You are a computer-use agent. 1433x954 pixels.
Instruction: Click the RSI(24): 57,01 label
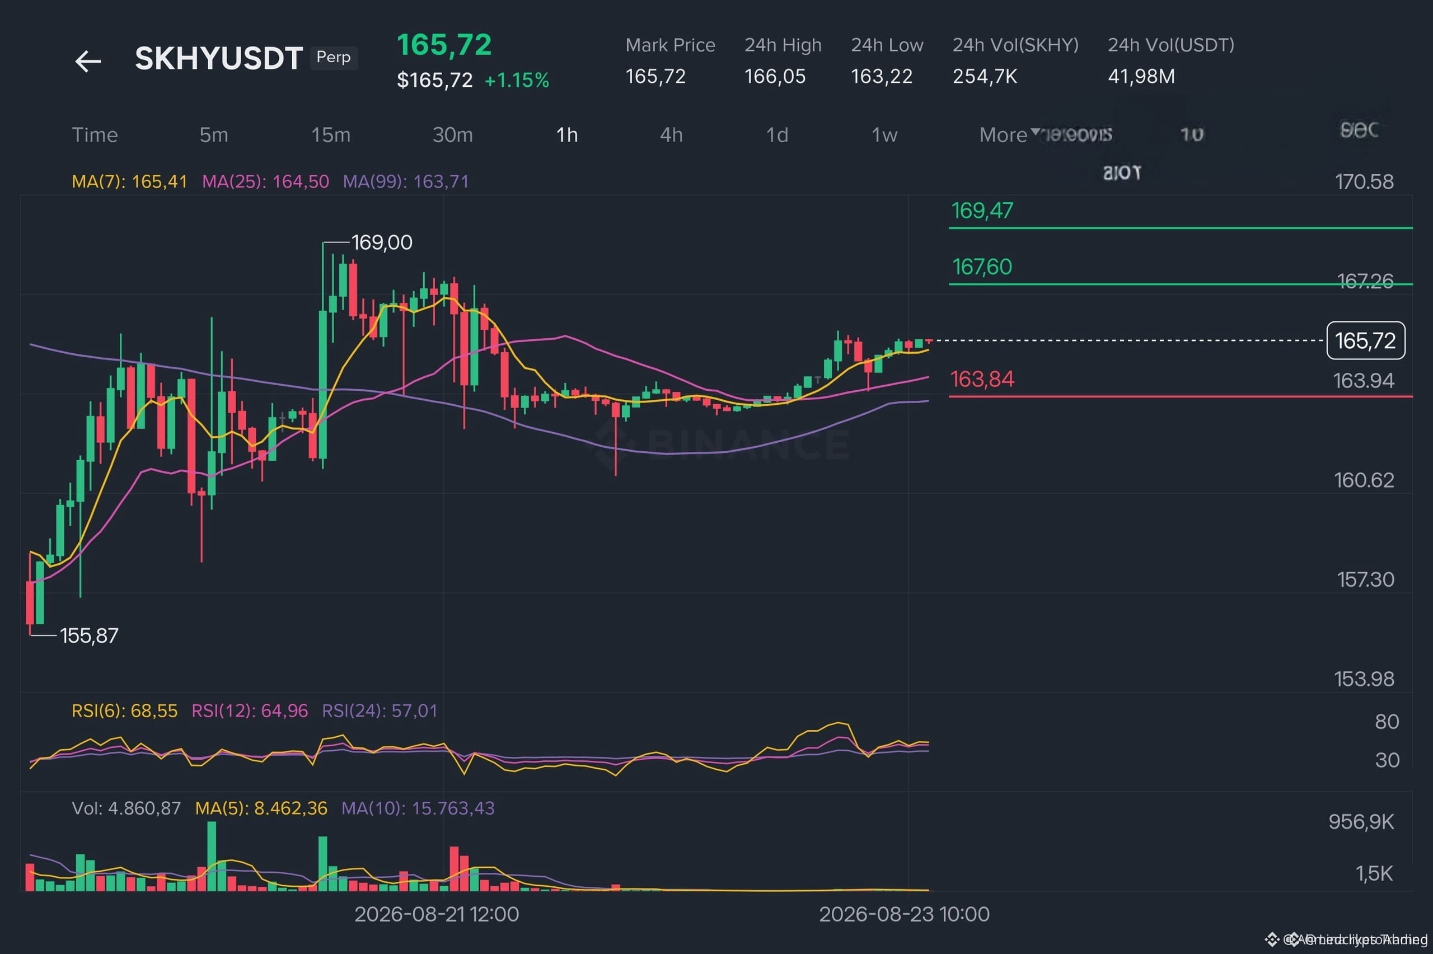tap(380, 710)
